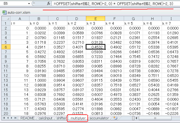This screenshot has height=123, width=180.
Task: Switch to the README sheet tab
Action: coord(27,118)
